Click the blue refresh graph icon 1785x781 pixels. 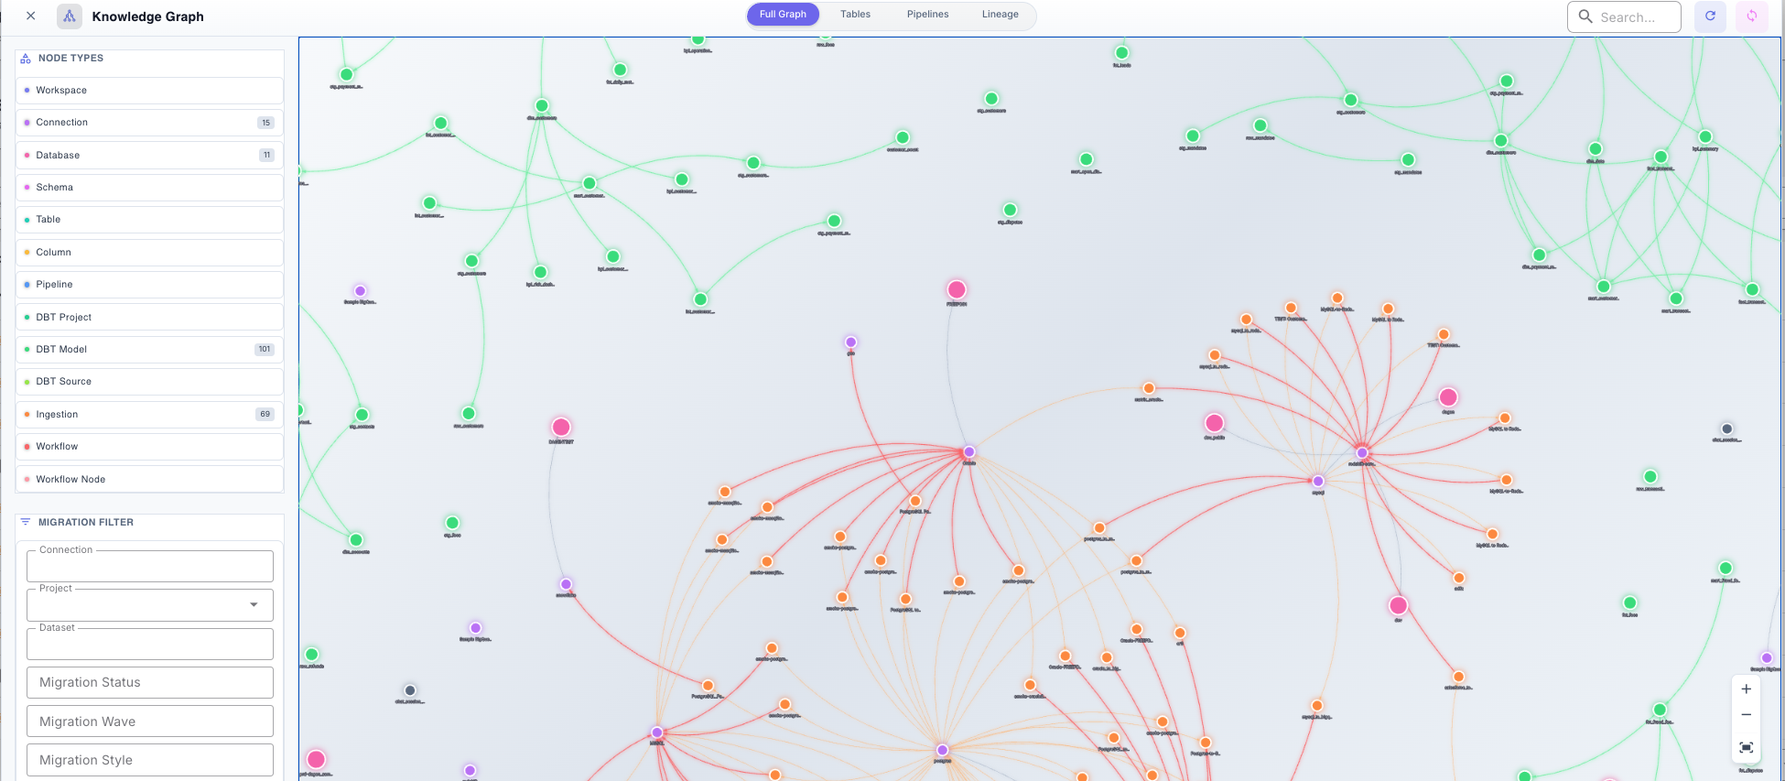[x=1710, y=16]
